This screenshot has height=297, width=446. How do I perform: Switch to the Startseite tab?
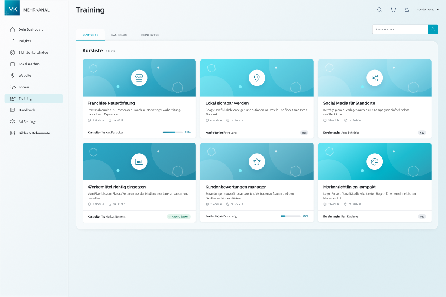coord(90,35)
